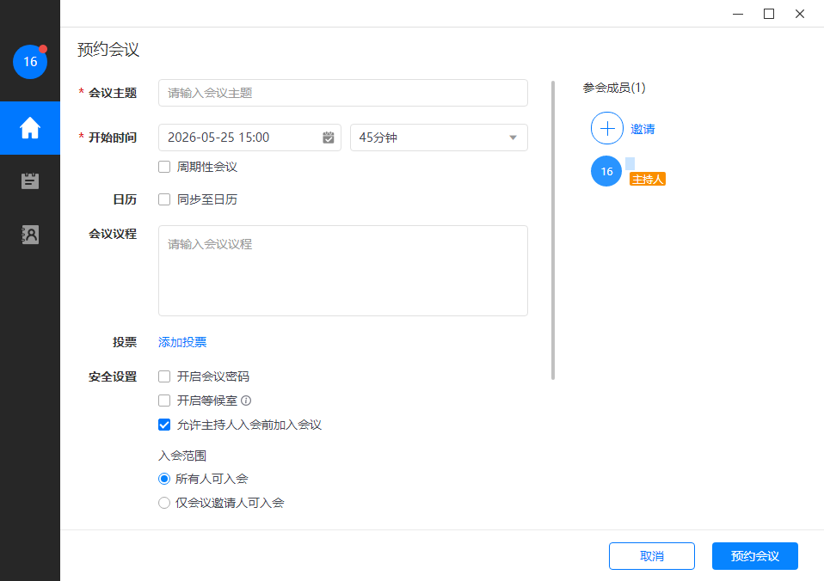This screenshot has width=824, height=581.
Task: Click the waiting room info icon
Action: (246, 401)
